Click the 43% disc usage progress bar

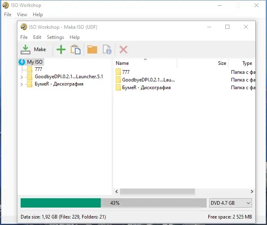pos(113,203)
